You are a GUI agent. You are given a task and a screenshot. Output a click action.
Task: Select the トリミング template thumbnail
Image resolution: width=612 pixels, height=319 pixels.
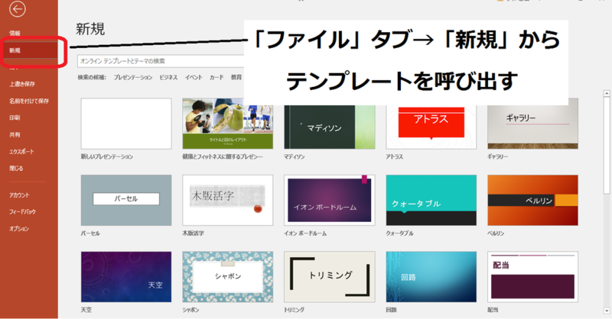pos(330,277)
